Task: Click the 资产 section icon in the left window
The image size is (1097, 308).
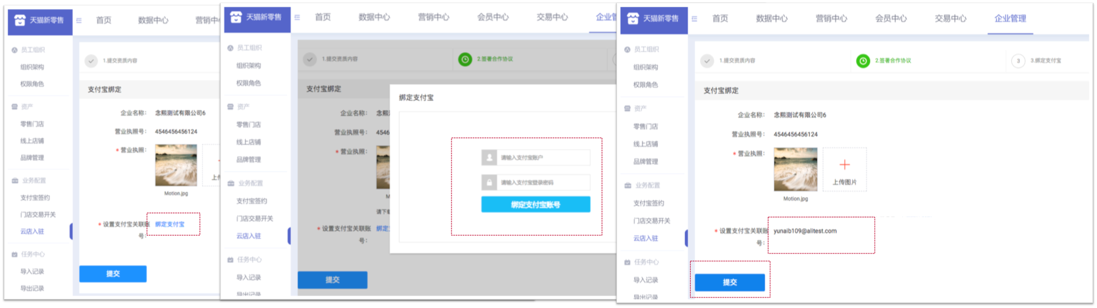Action: pyautogui.click(x=14, y=107)
